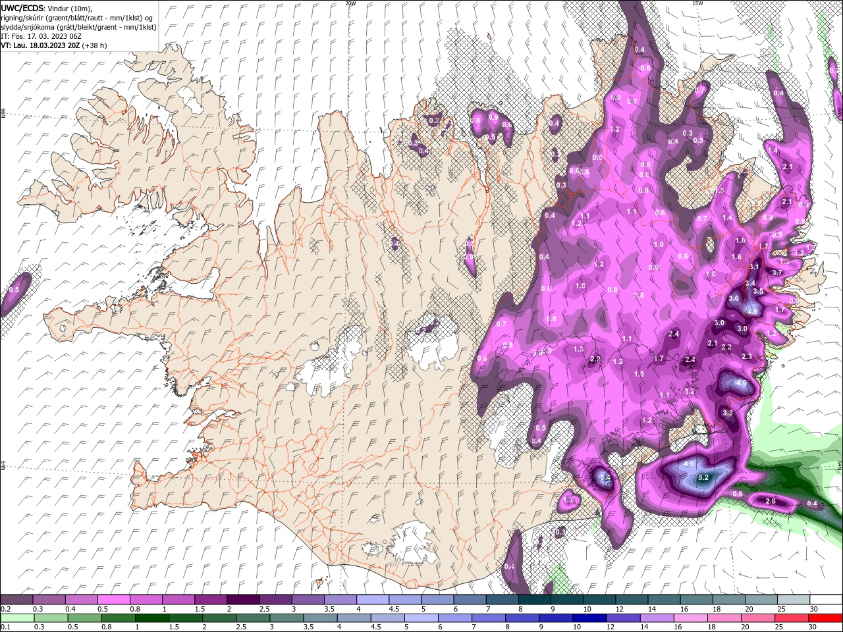Select the lavender snow swatch starting at 4
Viewport: 843px width, 632px height.
click(x=373, y=600)
